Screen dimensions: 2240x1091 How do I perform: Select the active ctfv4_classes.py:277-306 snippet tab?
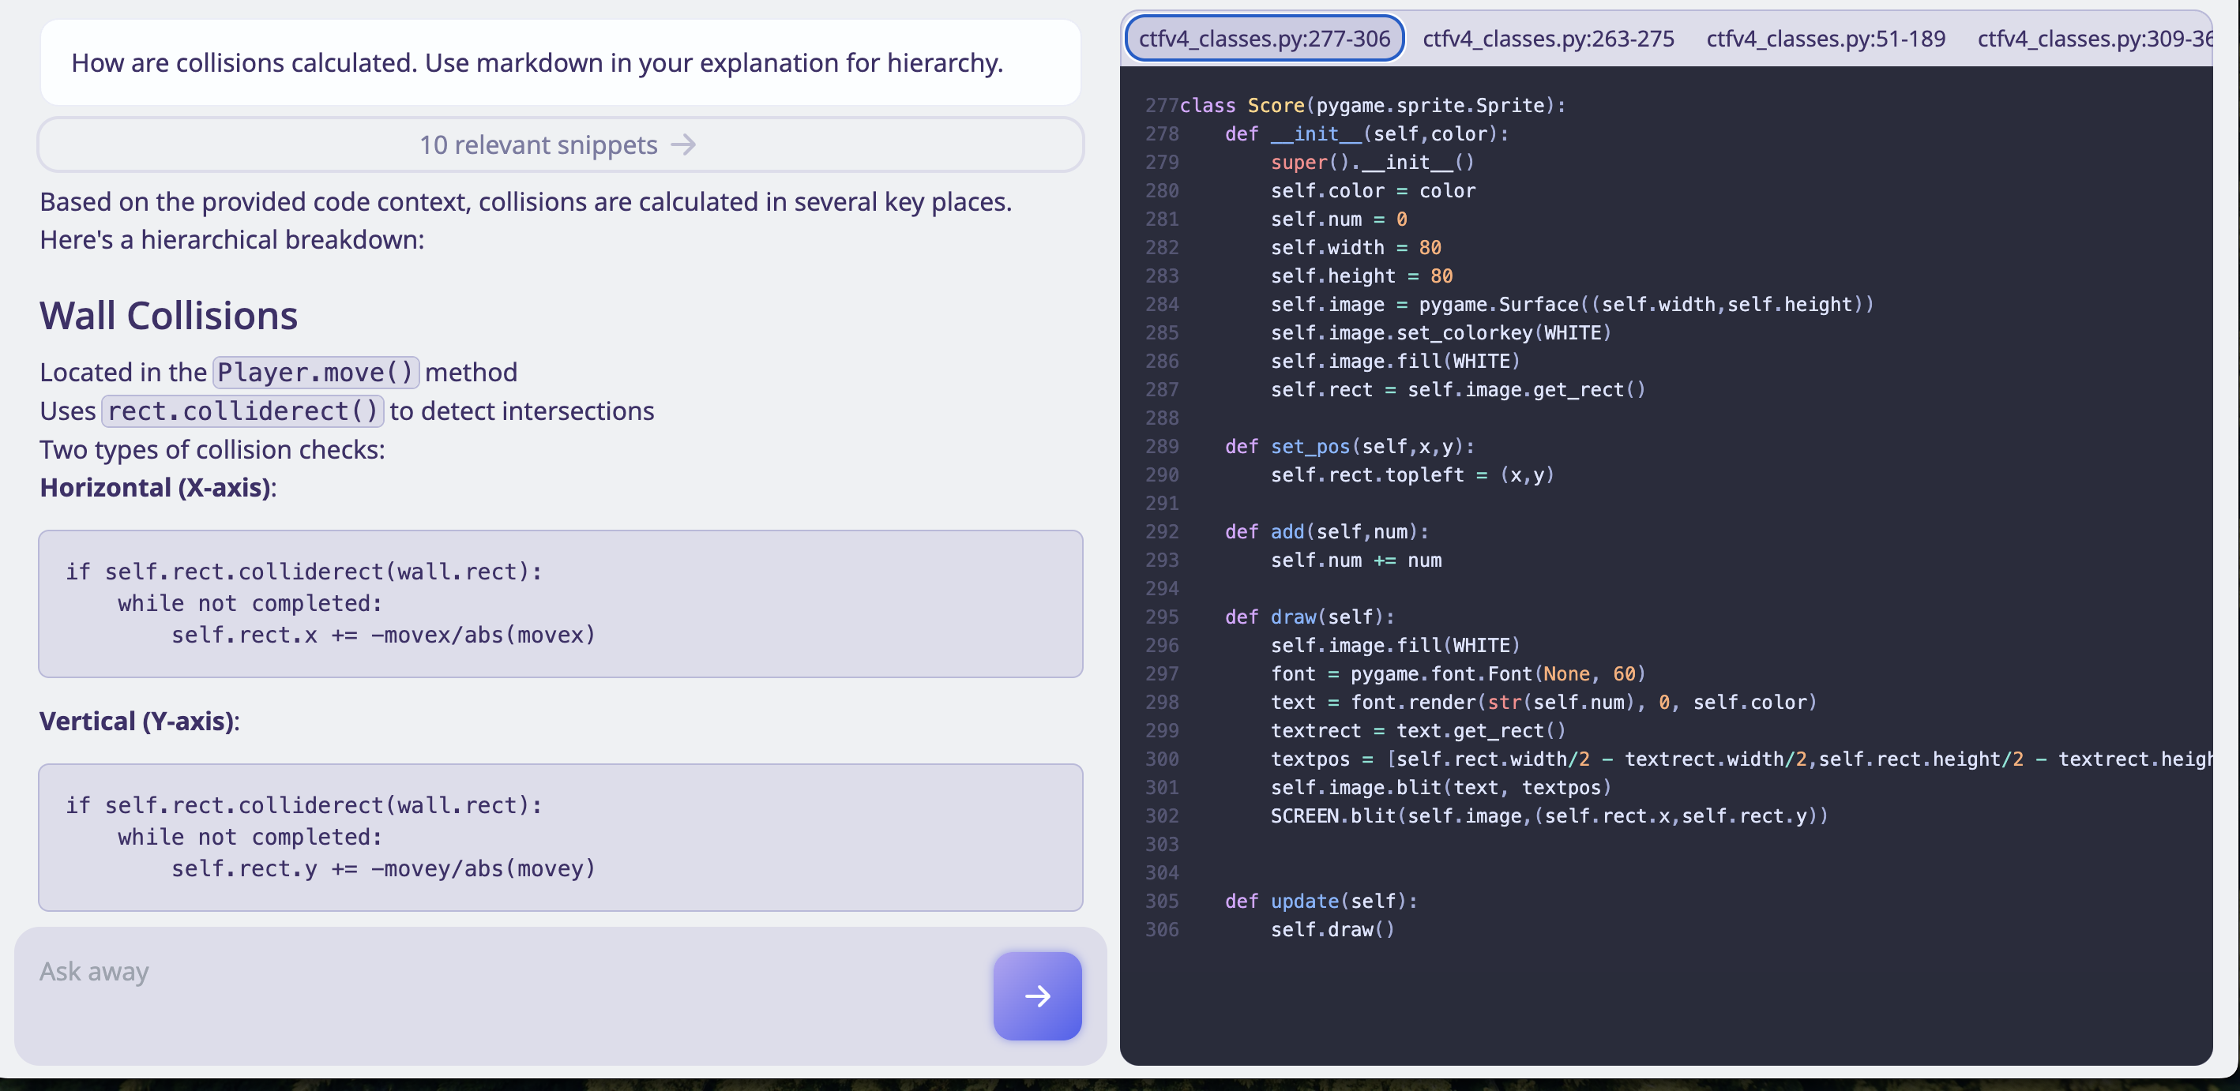(1264, 37)
